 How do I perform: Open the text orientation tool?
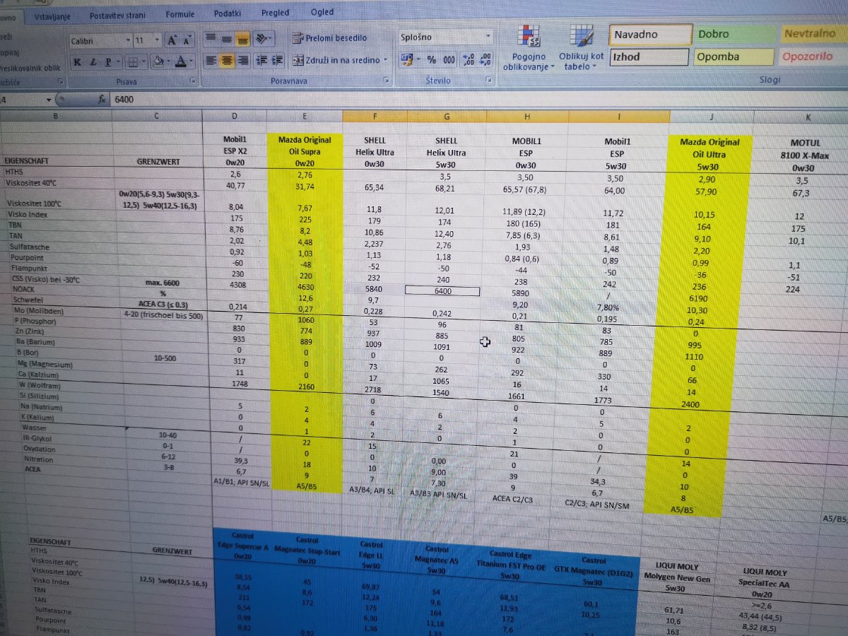coord(263,37)
